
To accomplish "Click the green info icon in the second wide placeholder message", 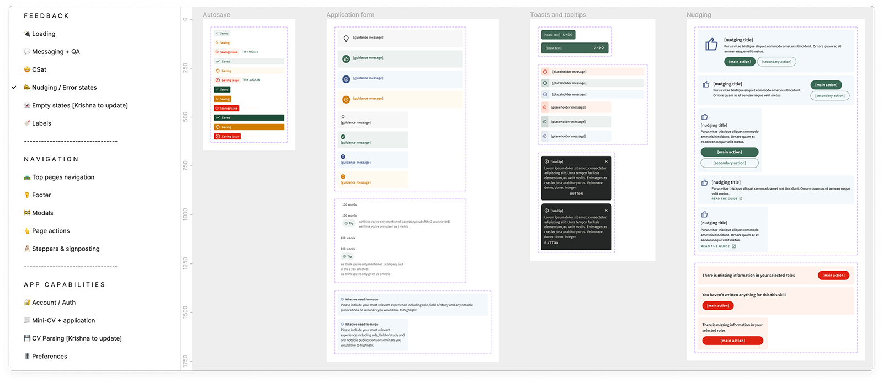I will (x=545, y=83).
